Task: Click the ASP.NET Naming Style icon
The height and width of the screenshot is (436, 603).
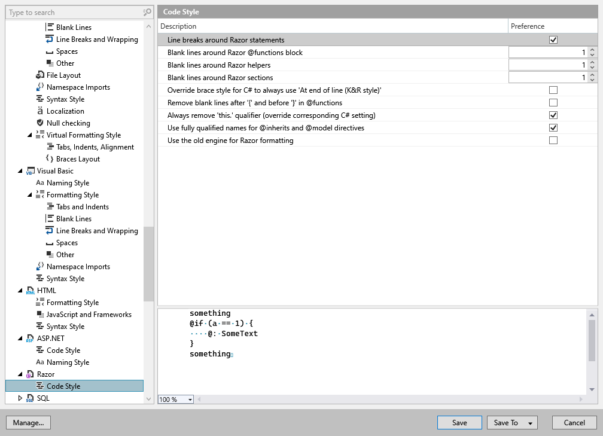Action: pos(40,362)
